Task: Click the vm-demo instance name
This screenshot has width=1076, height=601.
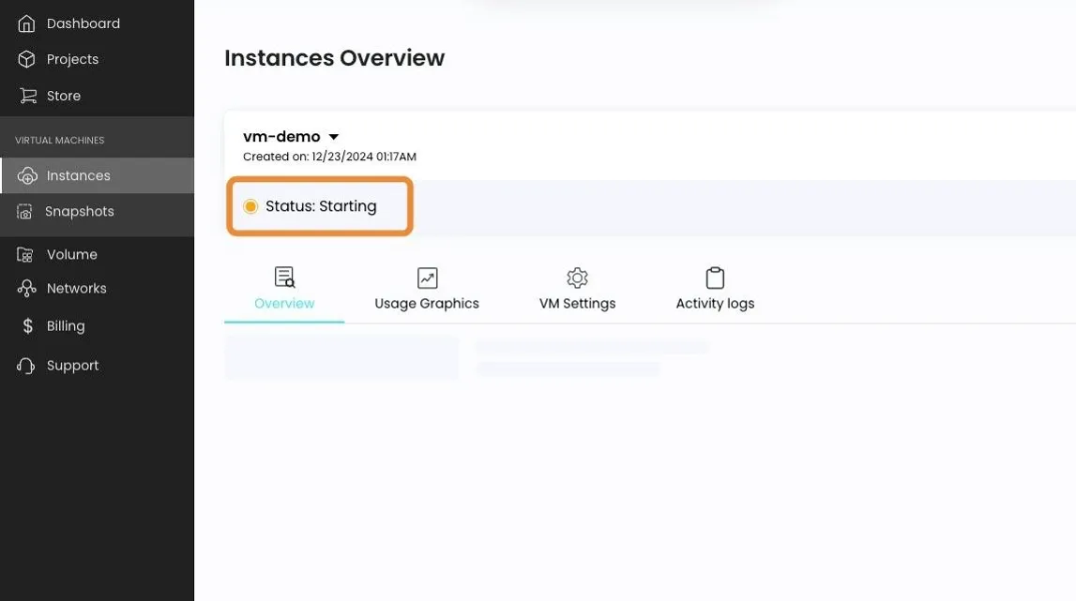Action: pos(281,137)
